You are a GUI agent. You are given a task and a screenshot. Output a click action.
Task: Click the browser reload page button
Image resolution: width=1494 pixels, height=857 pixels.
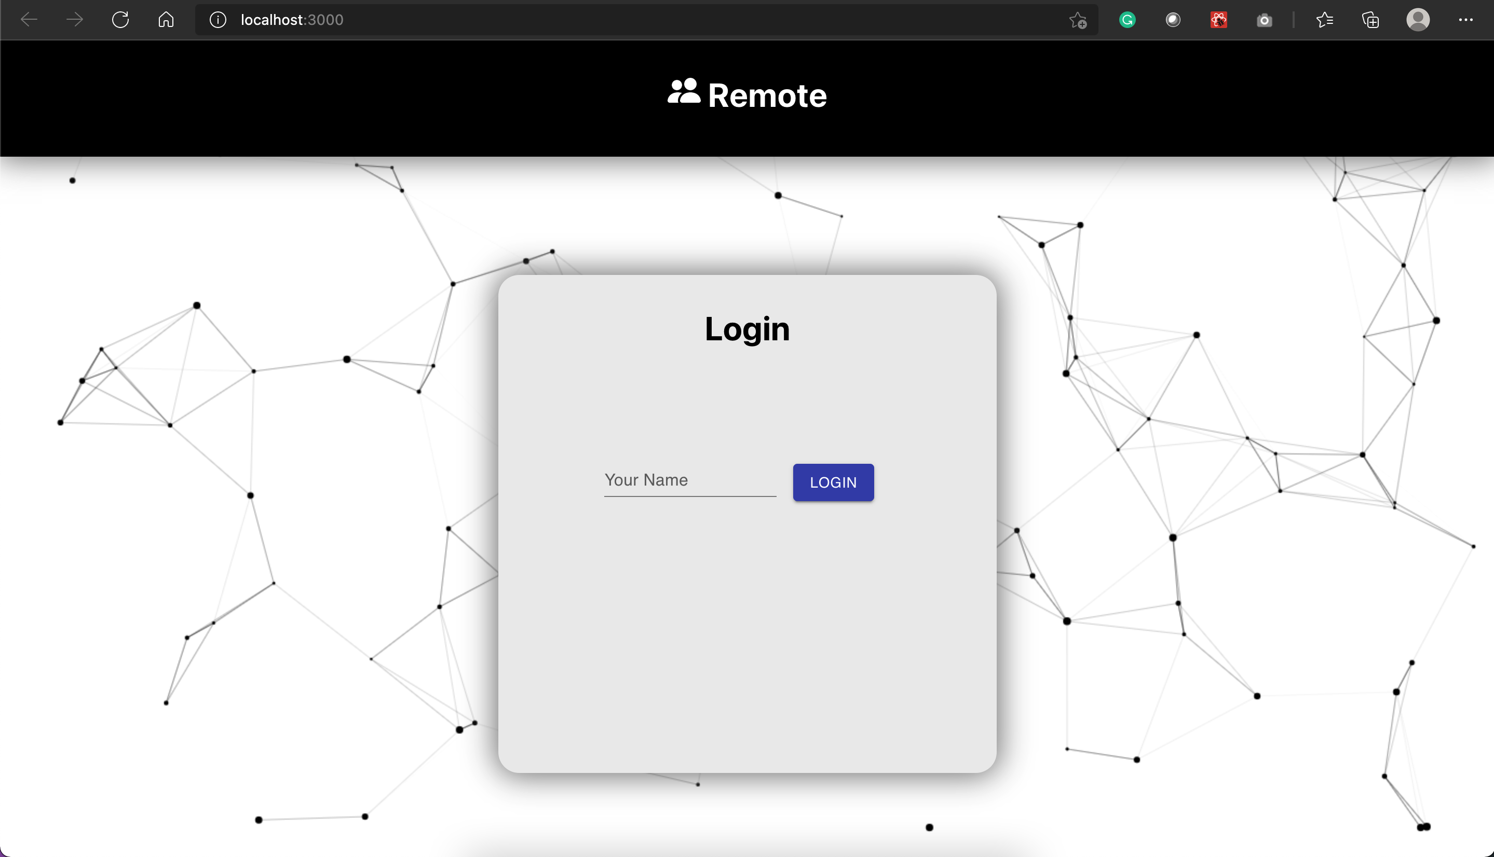click(120, 20)
